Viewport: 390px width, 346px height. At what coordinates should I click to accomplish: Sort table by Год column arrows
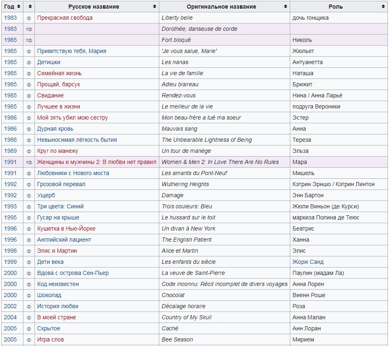(x=18, y=7)
